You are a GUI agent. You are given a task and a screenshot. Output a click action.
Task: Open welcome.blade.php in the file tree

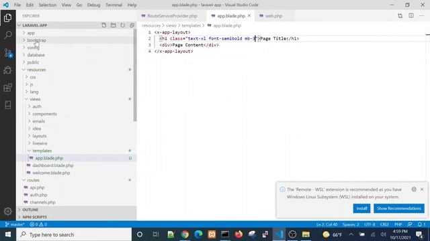77,173
